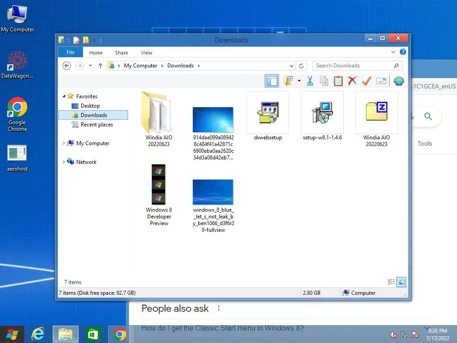Collapse the Favorites tree node
Screen dimensions: 457x343
(64, 96)
